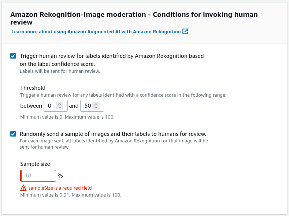Click the percent sign beside Sample size field
This screenshot has width=289, height=216.
[60, 176]
